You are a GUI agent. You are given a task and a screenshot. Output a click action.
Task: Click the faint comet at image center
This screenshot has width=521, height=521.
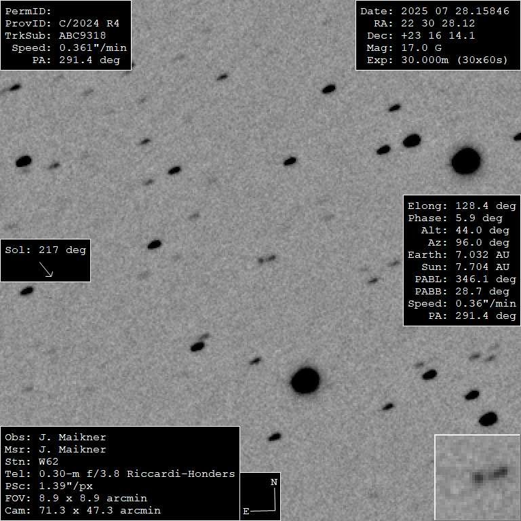[x=267, y=258]
